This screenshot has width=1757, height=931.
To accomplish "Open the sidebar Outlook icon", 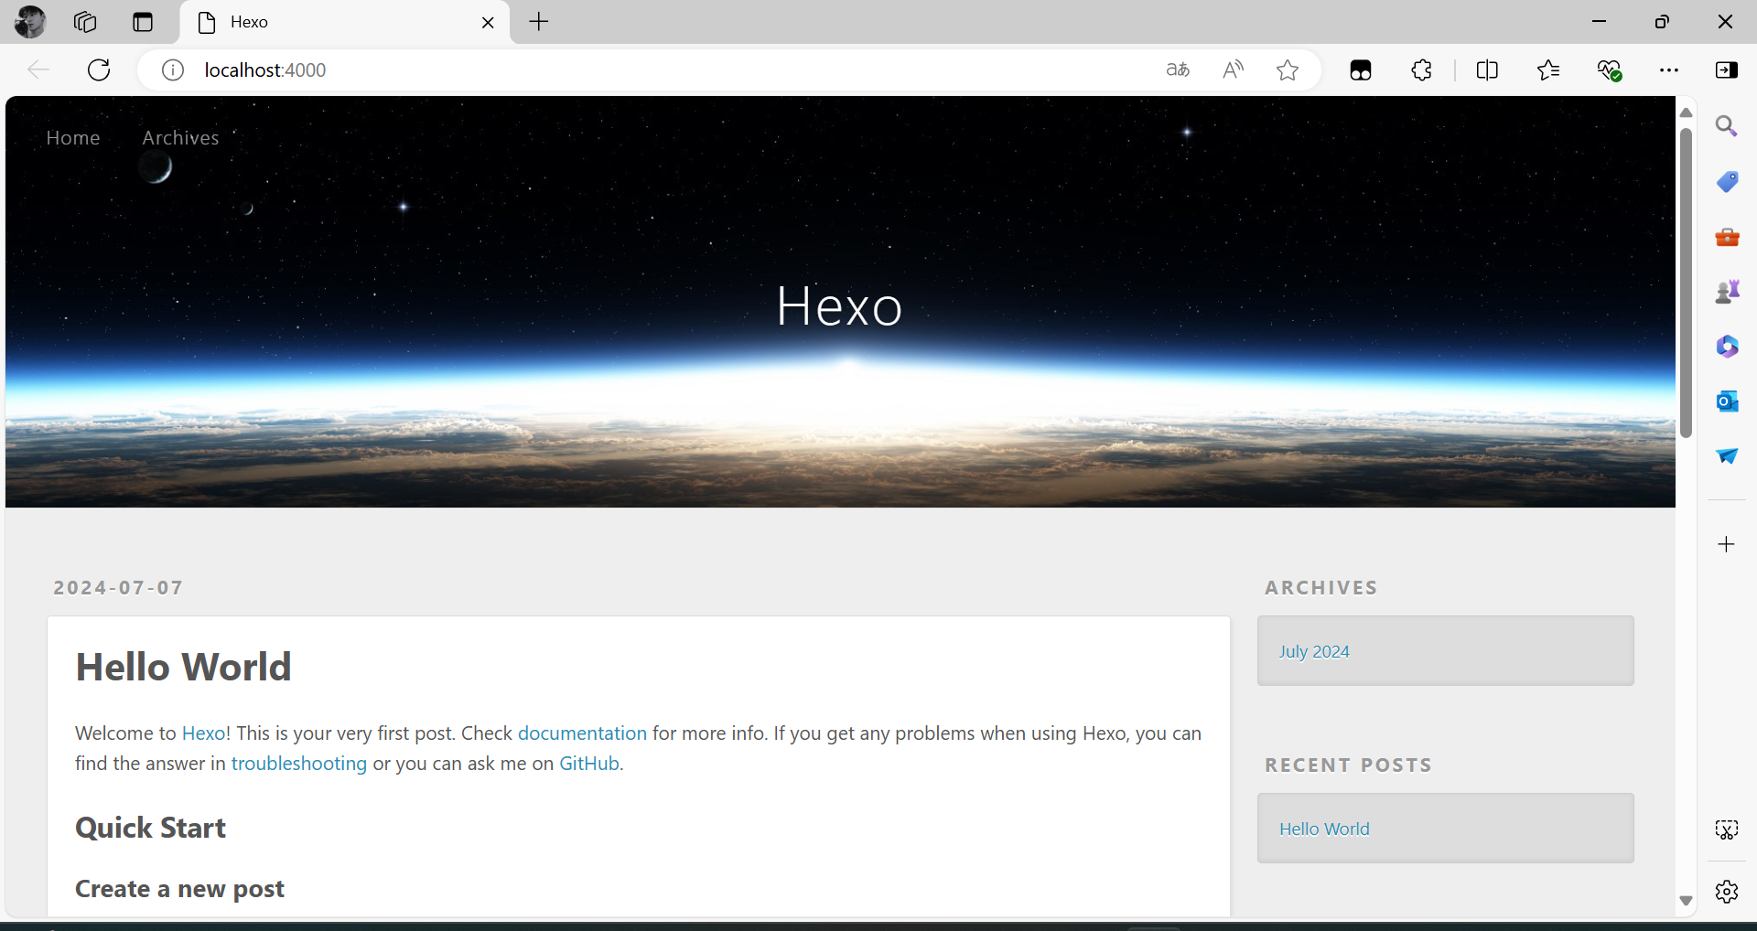I will (1727, 401).
